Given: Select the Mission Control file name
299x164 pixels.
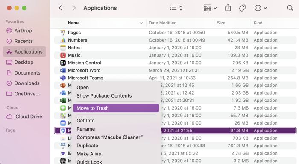Looking at the screenshot, I should [85, 63].
